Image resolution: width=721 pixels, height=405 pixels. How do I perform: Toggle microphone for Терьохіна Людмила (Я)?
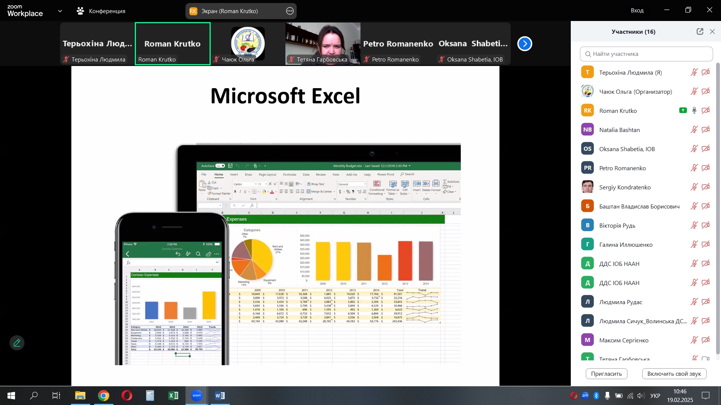694,72
